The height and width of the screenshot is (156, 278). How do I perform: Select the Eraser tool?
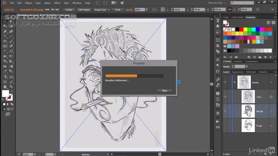[11, 46]
